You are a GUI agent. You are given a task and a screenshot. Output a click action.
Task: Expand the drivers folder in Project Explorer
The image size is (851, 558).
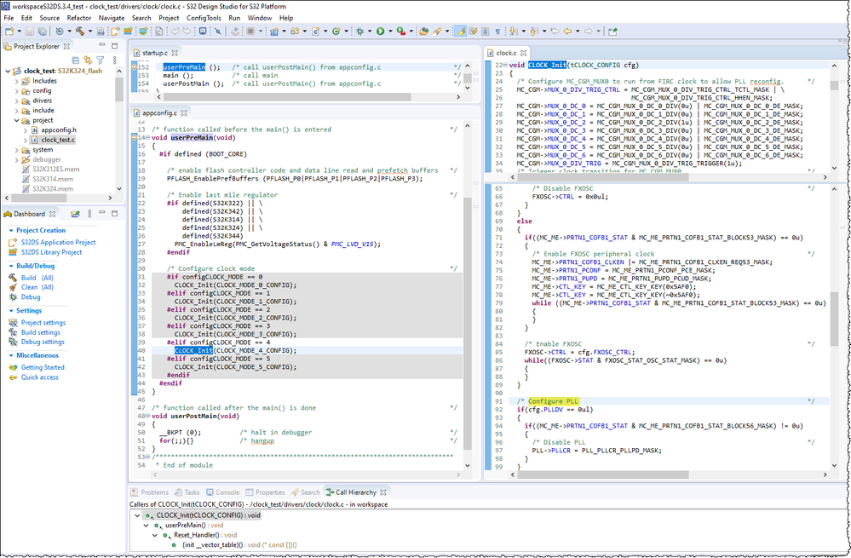click(x=16, y=101)
